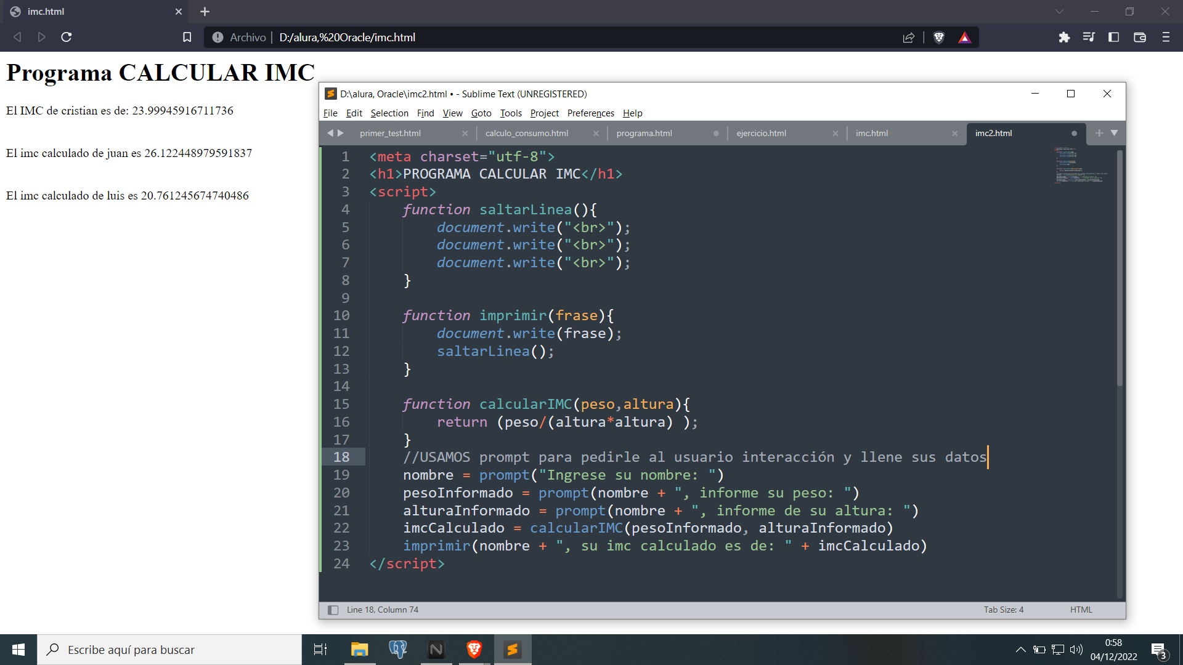Open Brave Rewards triangle icon
This screenshot has width=1183, height=665.
pyautogui.click(x=965, y=38)
